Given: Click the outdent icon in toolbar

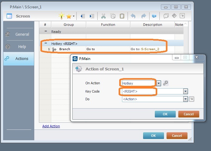Looking at the screenshot, I should [x=82, y=16].
